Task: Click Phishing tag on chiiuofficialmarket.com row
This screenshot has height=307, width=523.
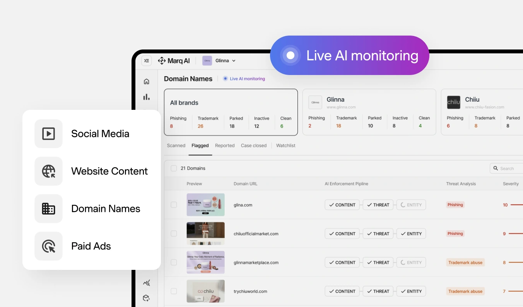Action: point(455,234)
